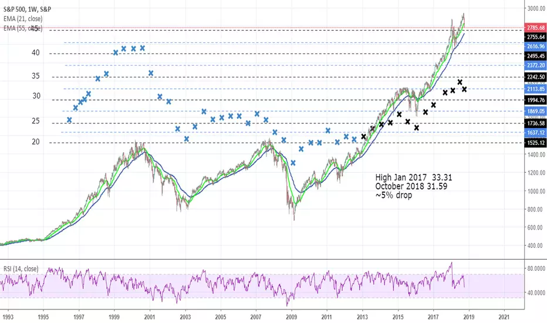Viewport: 547px width, 323px height.
Task: Click the year 2019 on time axis
Action: tap(468, 317)
